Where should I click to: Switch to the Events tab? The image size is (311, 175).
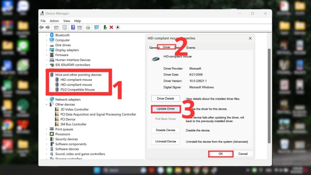coord(190,47)
